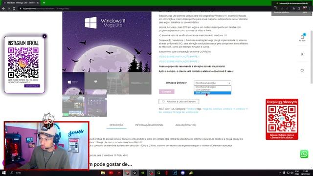The width and height of the screenshot is (313, 176).
Task: Click the system tray volume icon
Action: coord(292,173)
